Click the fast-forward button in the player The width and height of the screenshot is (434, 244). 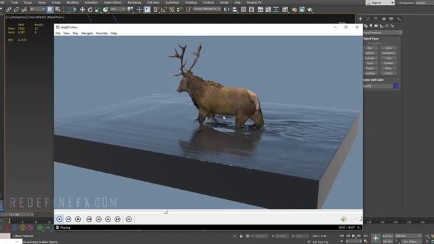click(x=108, y=219)
